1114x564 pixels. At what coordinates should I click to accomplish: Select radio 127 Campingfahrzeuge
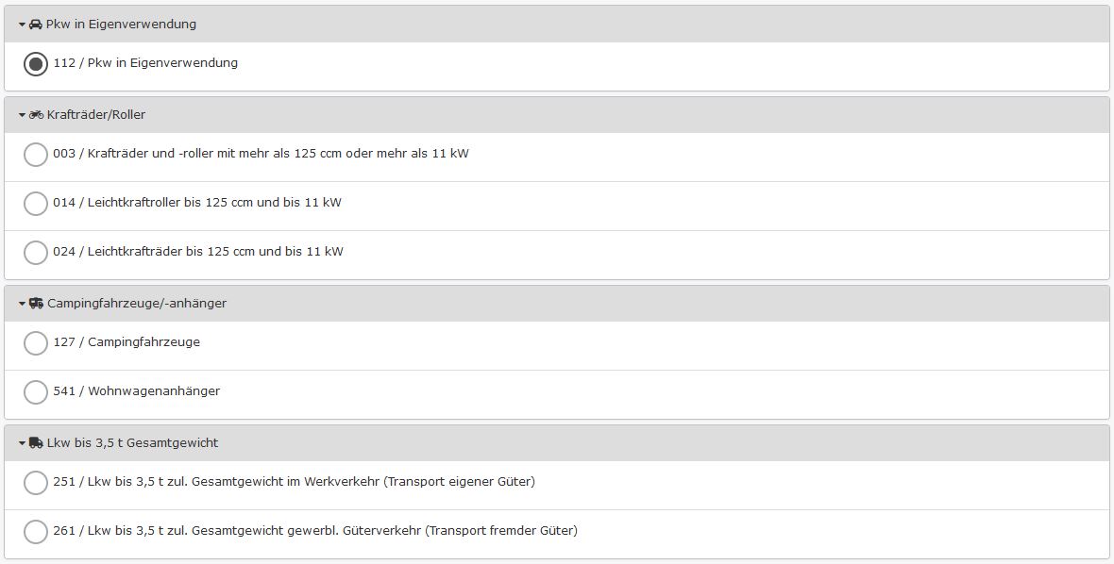pyautogui.click(x=36, y=343)
